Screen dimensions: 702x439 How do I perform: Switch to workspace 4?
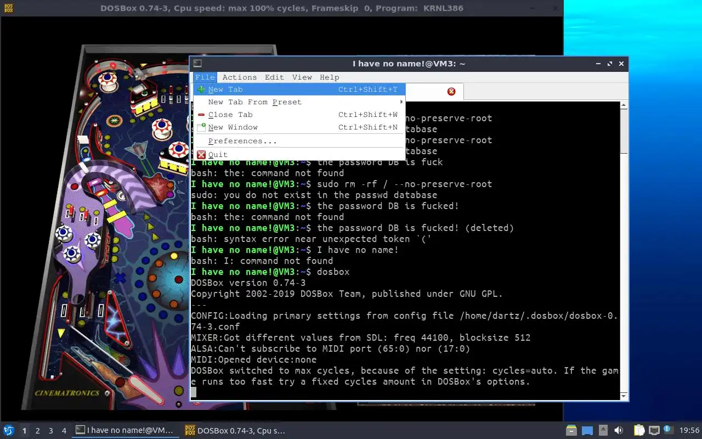coord(64,431)
